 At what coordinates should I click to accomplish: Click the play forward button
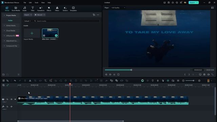click(x=110, y=75)
